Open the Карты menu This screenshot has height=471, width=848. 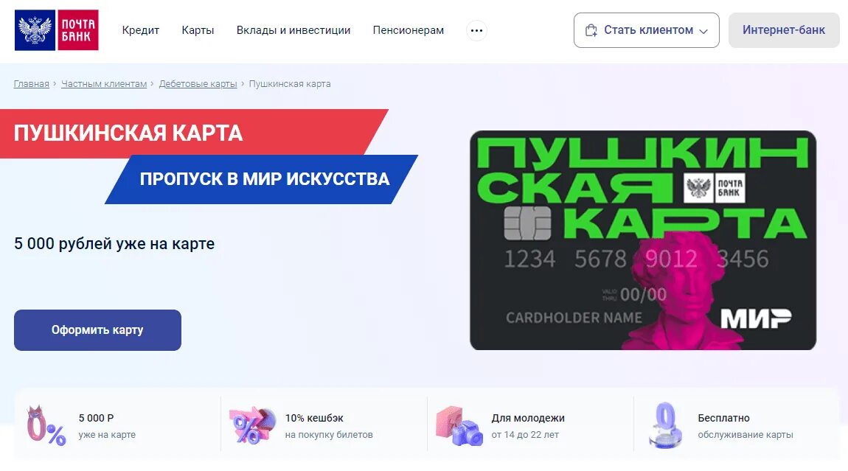[198, 30]
